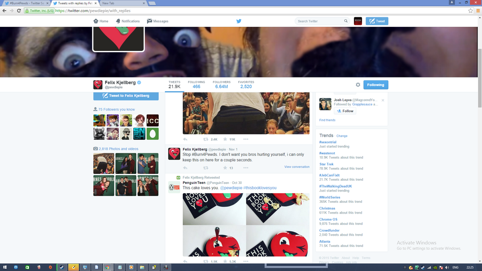Click Change next to Trends

click(342, 136)
